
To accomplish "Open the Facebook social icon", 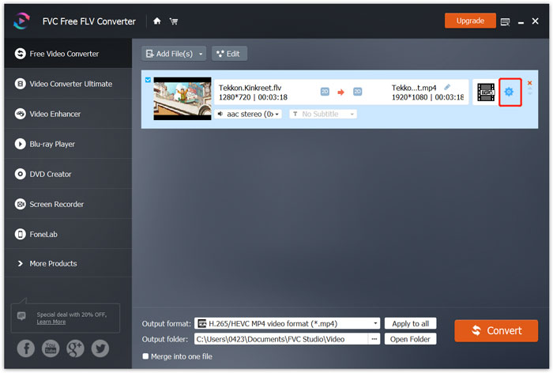I will [x=26, y=349].
